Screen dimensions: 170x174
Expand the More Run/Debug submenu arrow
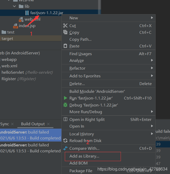(x=152, y=112)
